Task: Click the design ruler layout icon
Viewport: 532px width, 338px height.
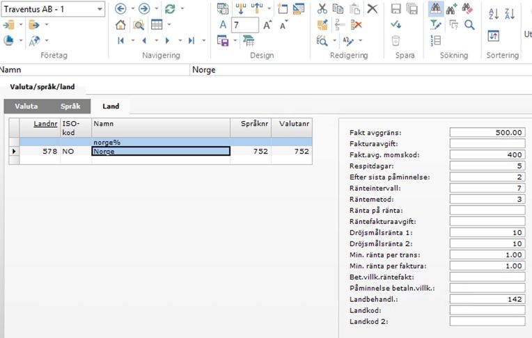Action: click(x=299, y=9)
